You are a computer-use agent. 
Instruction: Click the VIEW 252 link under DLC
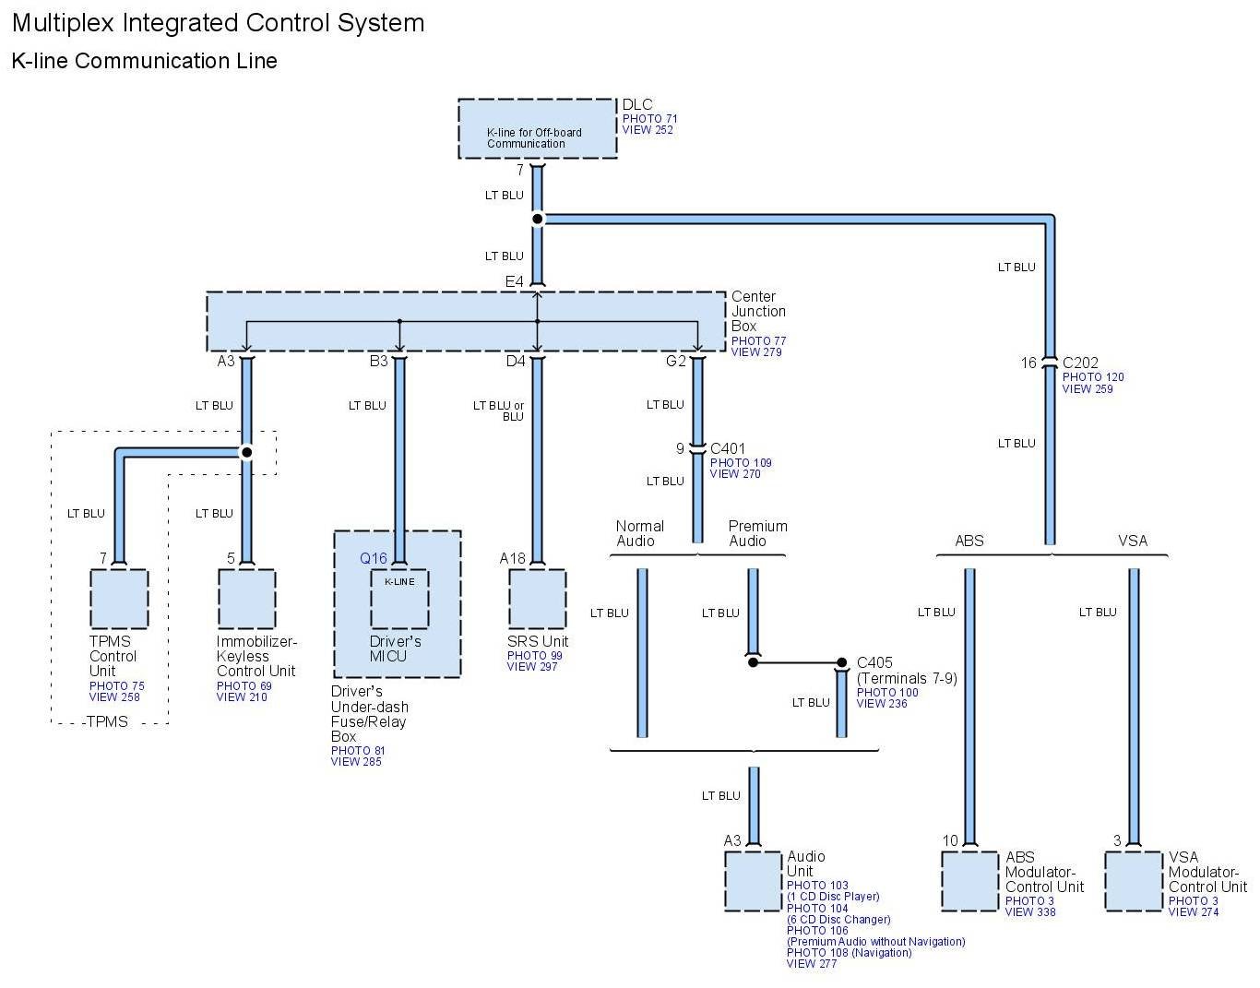(648, 130)
